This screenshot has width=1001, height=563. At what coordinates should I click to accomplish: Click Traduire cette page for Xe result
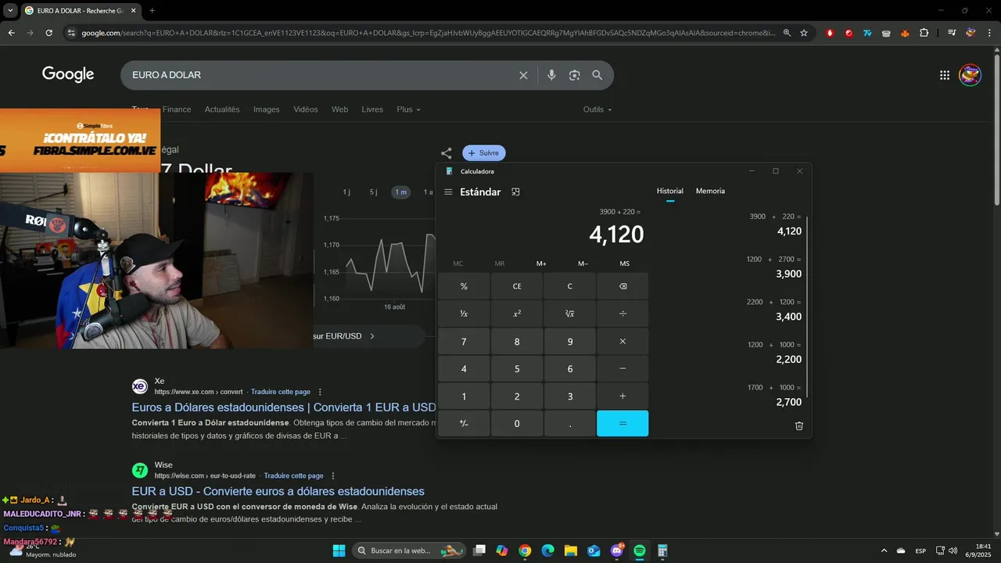click(280, 392)
